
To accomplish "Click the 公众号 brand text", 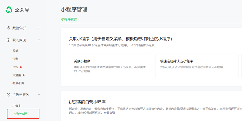I will (x=22, y=10).
